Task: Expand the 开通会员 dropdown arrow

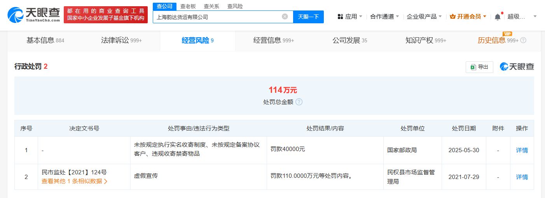Action: (485, 17)
